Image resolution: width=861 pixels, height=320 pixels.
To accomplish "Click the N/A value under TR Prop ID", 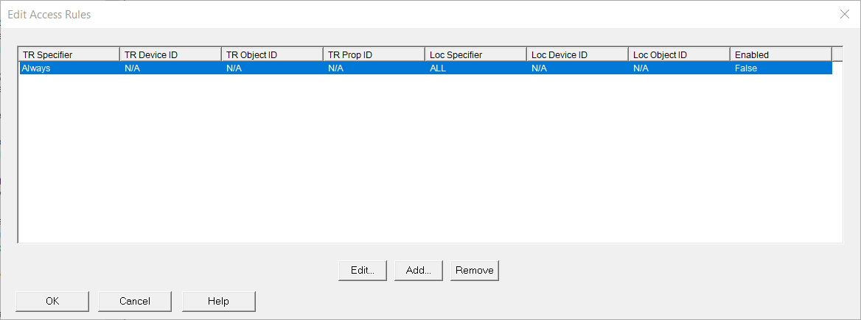I will coord(336,68).
